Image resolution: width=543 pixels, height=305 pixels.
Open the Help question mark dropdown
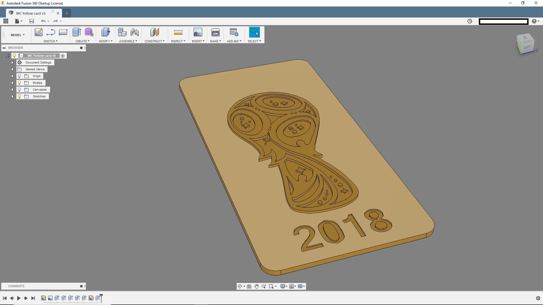point(535,21)
